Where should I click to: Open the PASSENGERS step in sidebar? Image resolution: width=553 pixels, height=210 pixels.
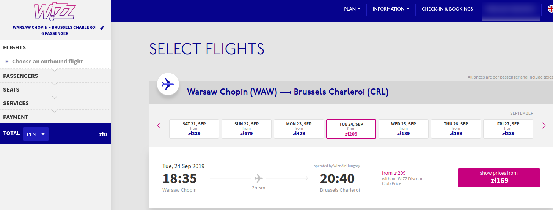coord(55,76)
